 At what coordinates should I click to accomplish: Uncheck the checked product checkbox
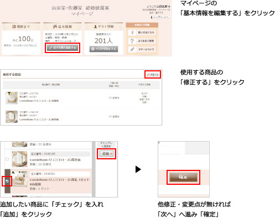[7, 181]
